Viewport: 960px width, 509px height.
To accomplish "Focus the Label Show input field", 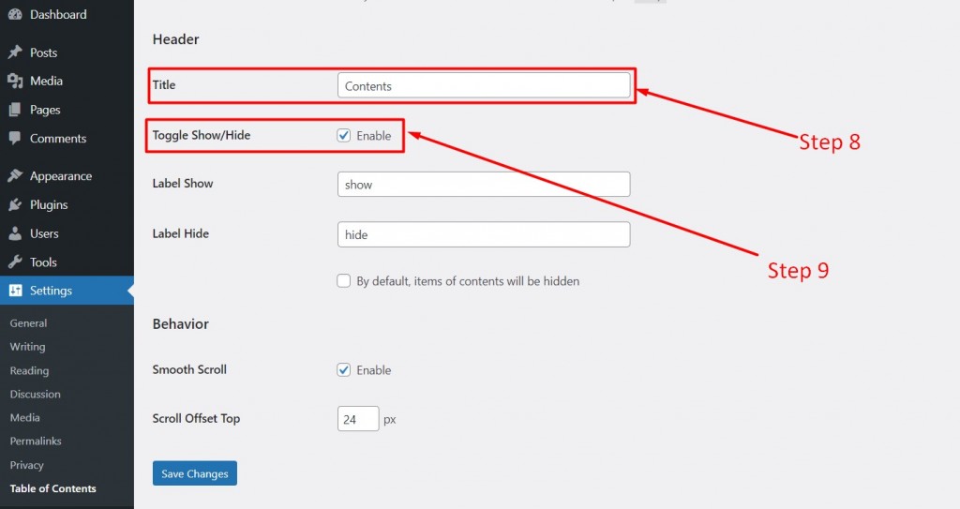I will pyautogui.click(x=484, y=185).
